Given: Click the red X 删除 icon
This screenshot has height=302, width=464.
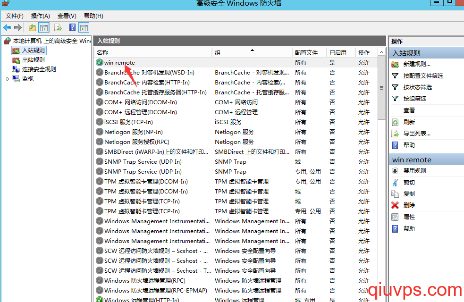Looking at the screenshot, I should click(x=395, y=205).
